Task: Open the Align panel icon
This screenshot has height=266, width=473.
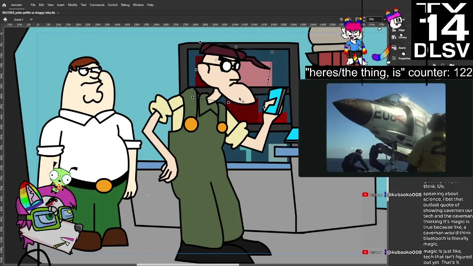Action: pyautogui.click(x=394, y=30)
